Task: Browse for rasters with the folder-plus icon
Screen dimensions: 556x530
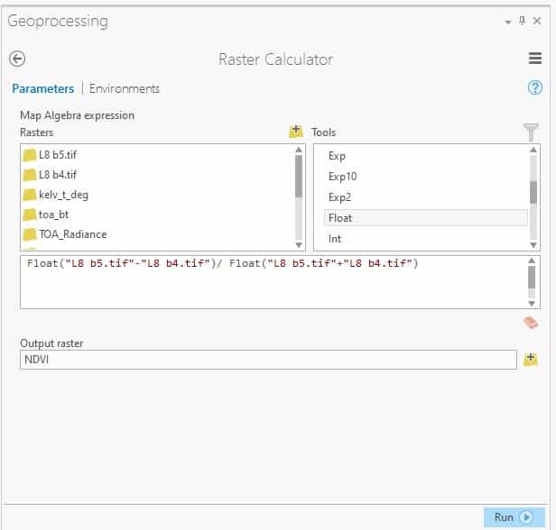Action: click(x=296, y=132)
